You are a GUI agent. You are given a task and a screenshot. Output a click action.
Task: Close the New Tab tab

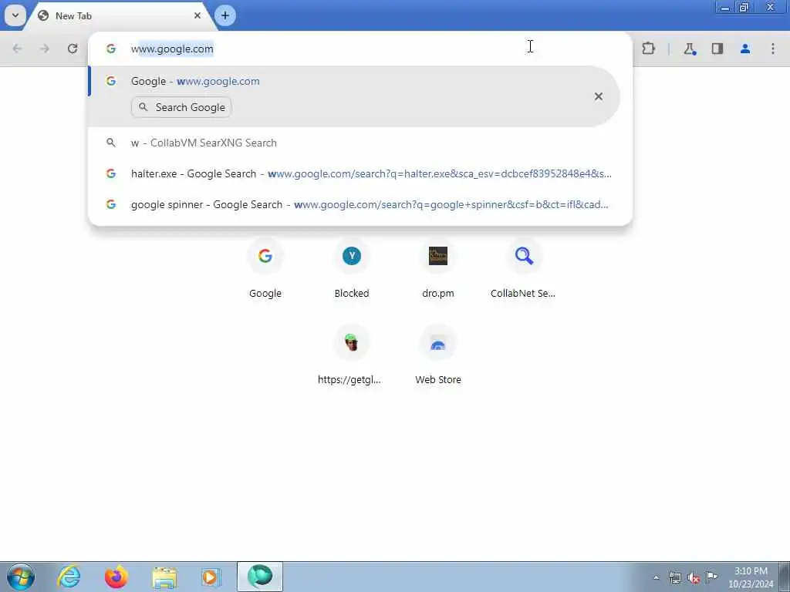click(197, 15)
